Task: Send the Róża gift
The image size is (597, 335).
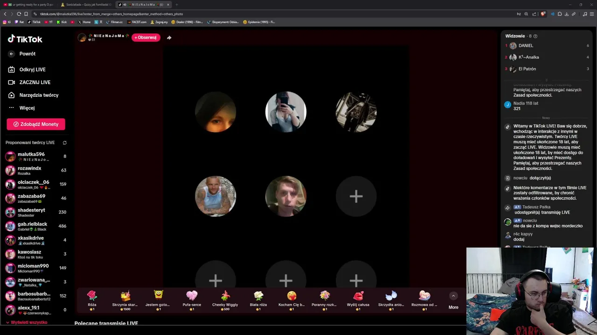Action: (92, 300)
